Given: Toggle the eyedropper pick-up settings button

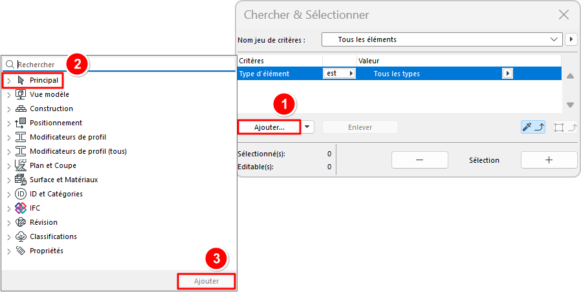Looking at the screenshot, I should pos(533,127).
